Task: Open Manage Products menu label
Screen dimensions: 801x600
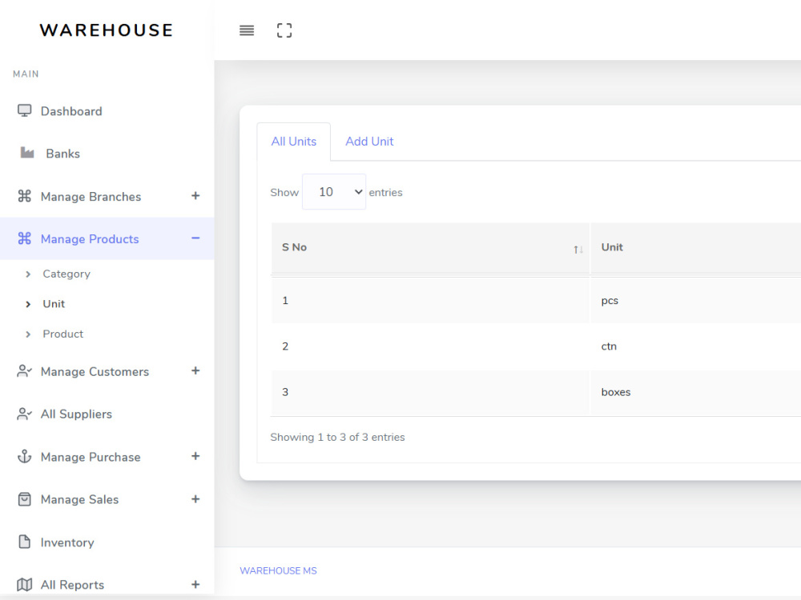Action: pyautogui.click(x=90, y=238)
